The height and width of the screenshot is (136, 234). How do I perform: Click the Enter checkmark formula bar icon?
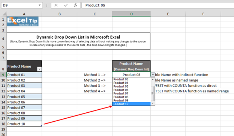[x=66, y=5]
